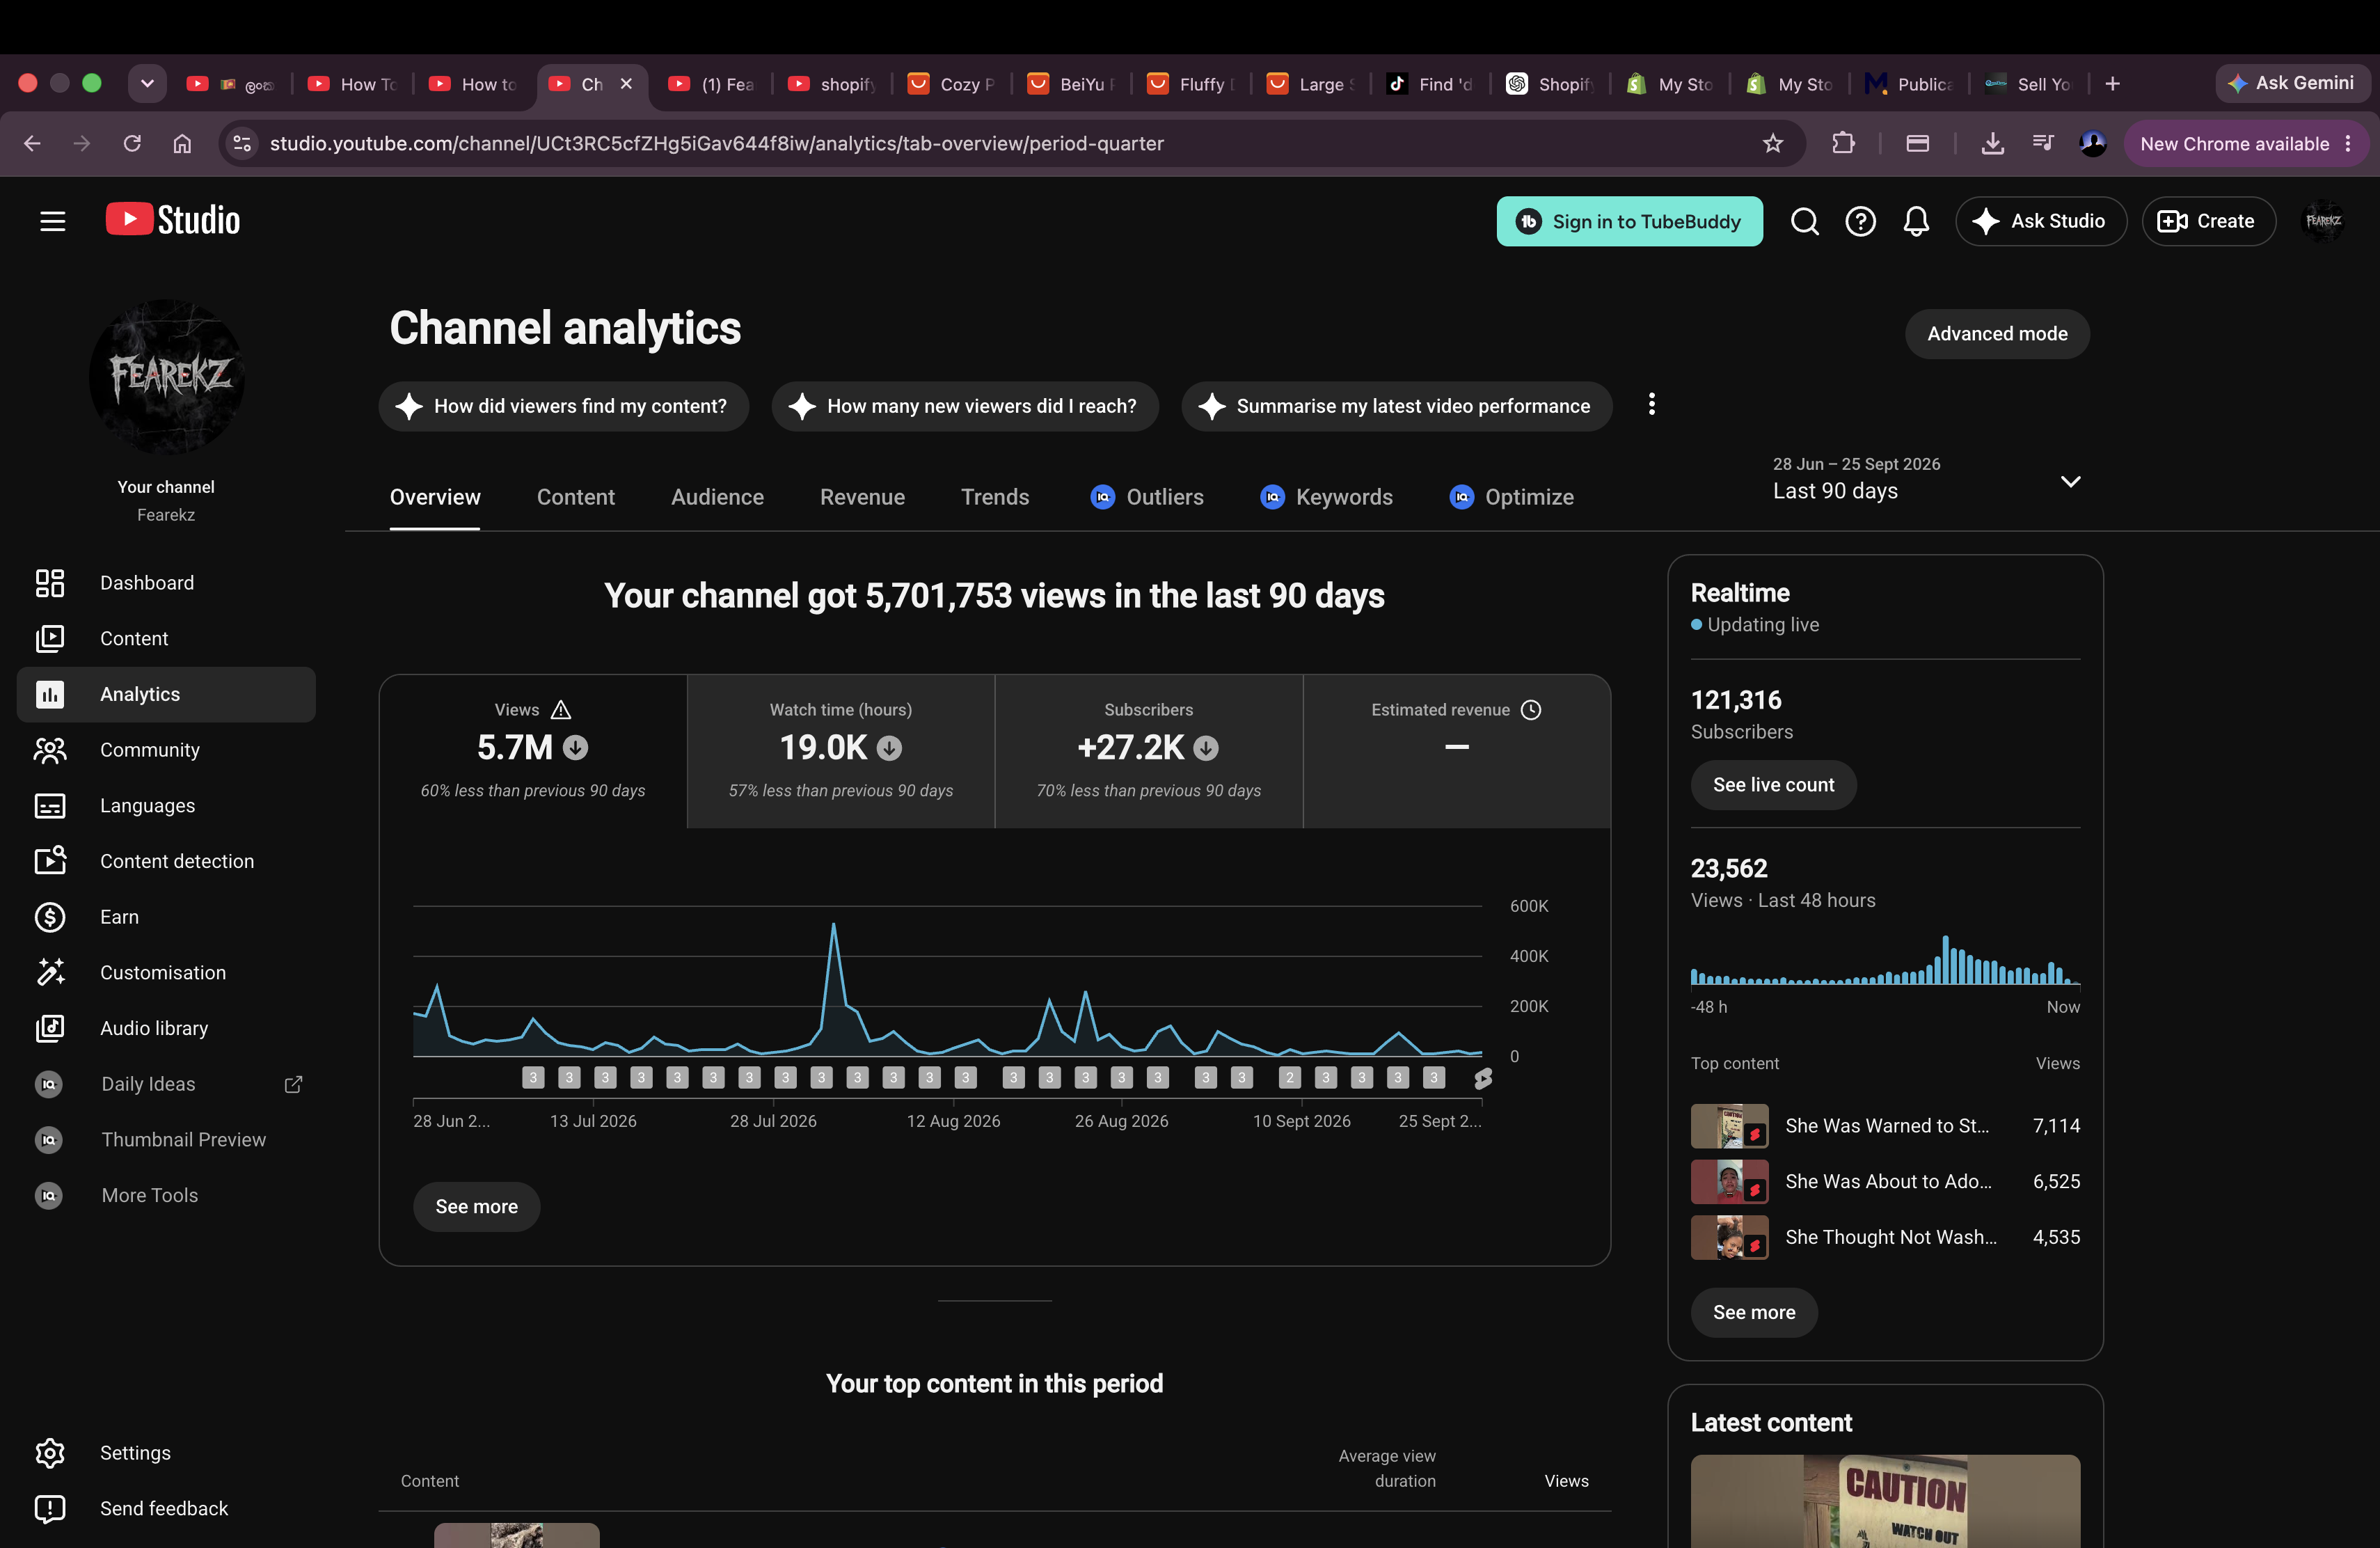Switch to the Audience tab
Screen dimensions: 2380x1548
pyautogui.click(x=717, y=497)
